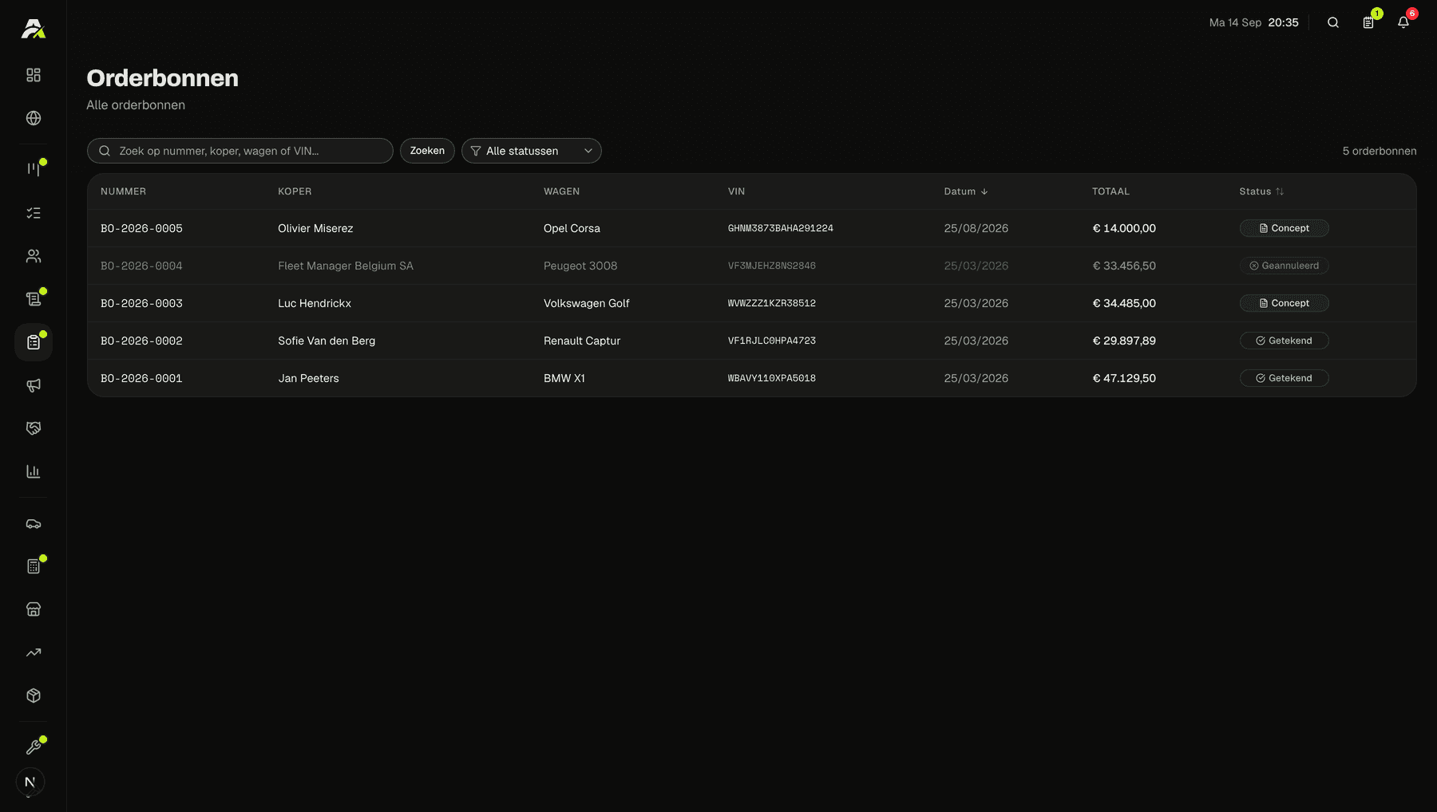
Task: Open the dashboard grid icon in sidebar
Action: [x=34, y=75]
